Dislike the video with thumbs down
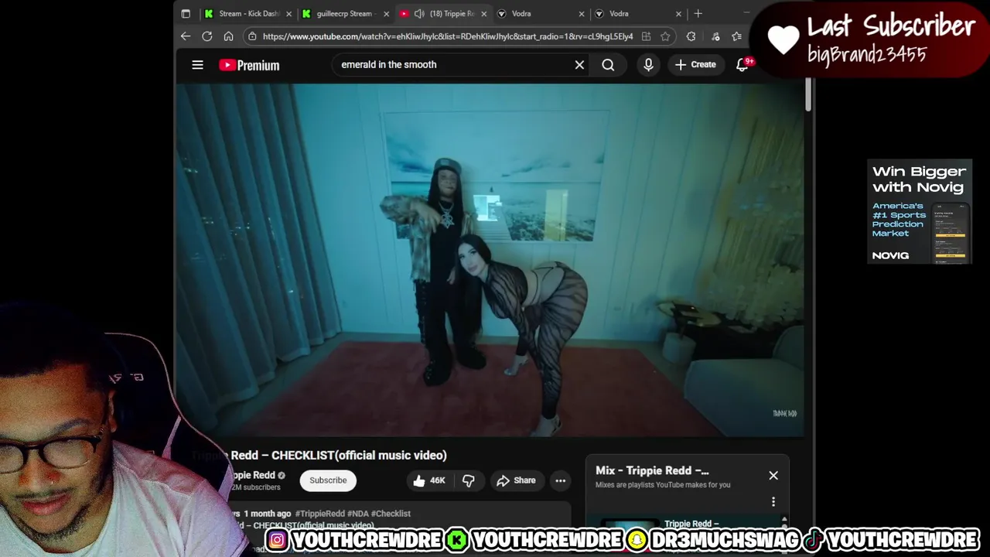990x557 pixels. pos(469,480)
